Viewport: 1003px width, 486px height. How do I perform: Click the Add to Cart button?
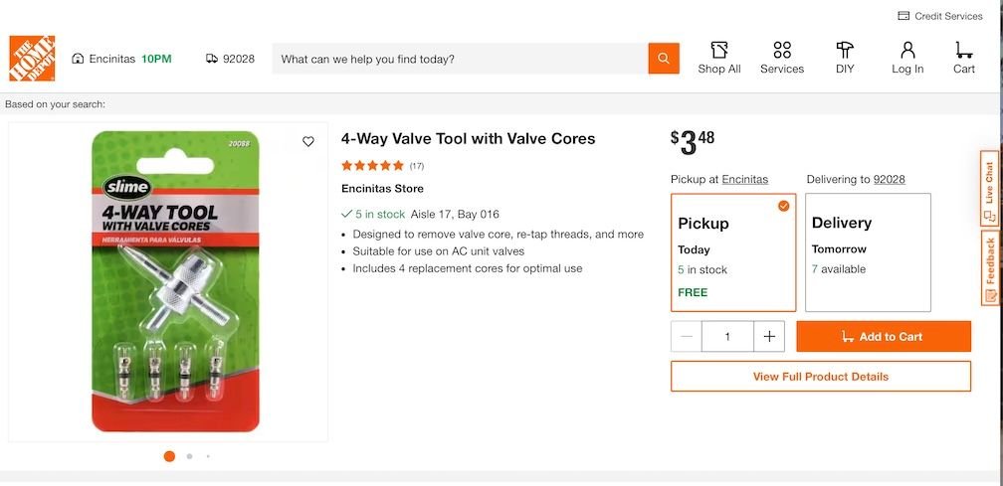point(884,337)
